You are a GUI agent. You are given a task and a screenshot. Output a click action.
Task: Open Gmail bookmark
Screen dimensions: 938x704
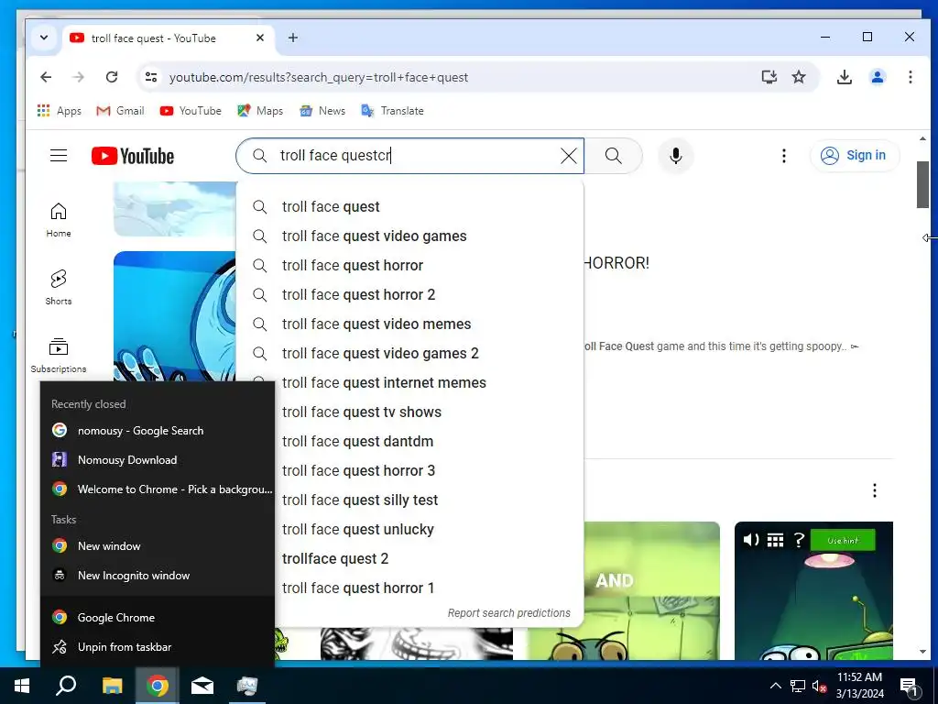pyautogui.click(x=120, y=111)
